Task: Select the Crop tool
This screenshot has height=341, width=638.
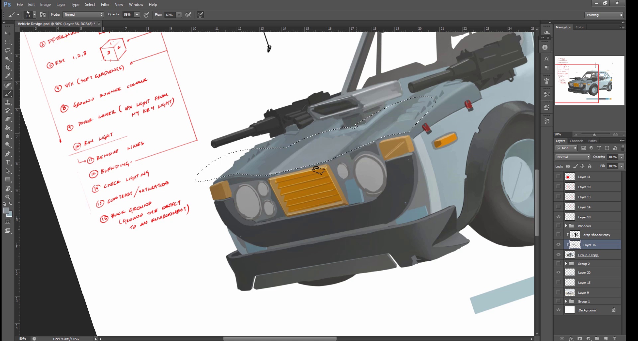Action: [x=8, y=67]
